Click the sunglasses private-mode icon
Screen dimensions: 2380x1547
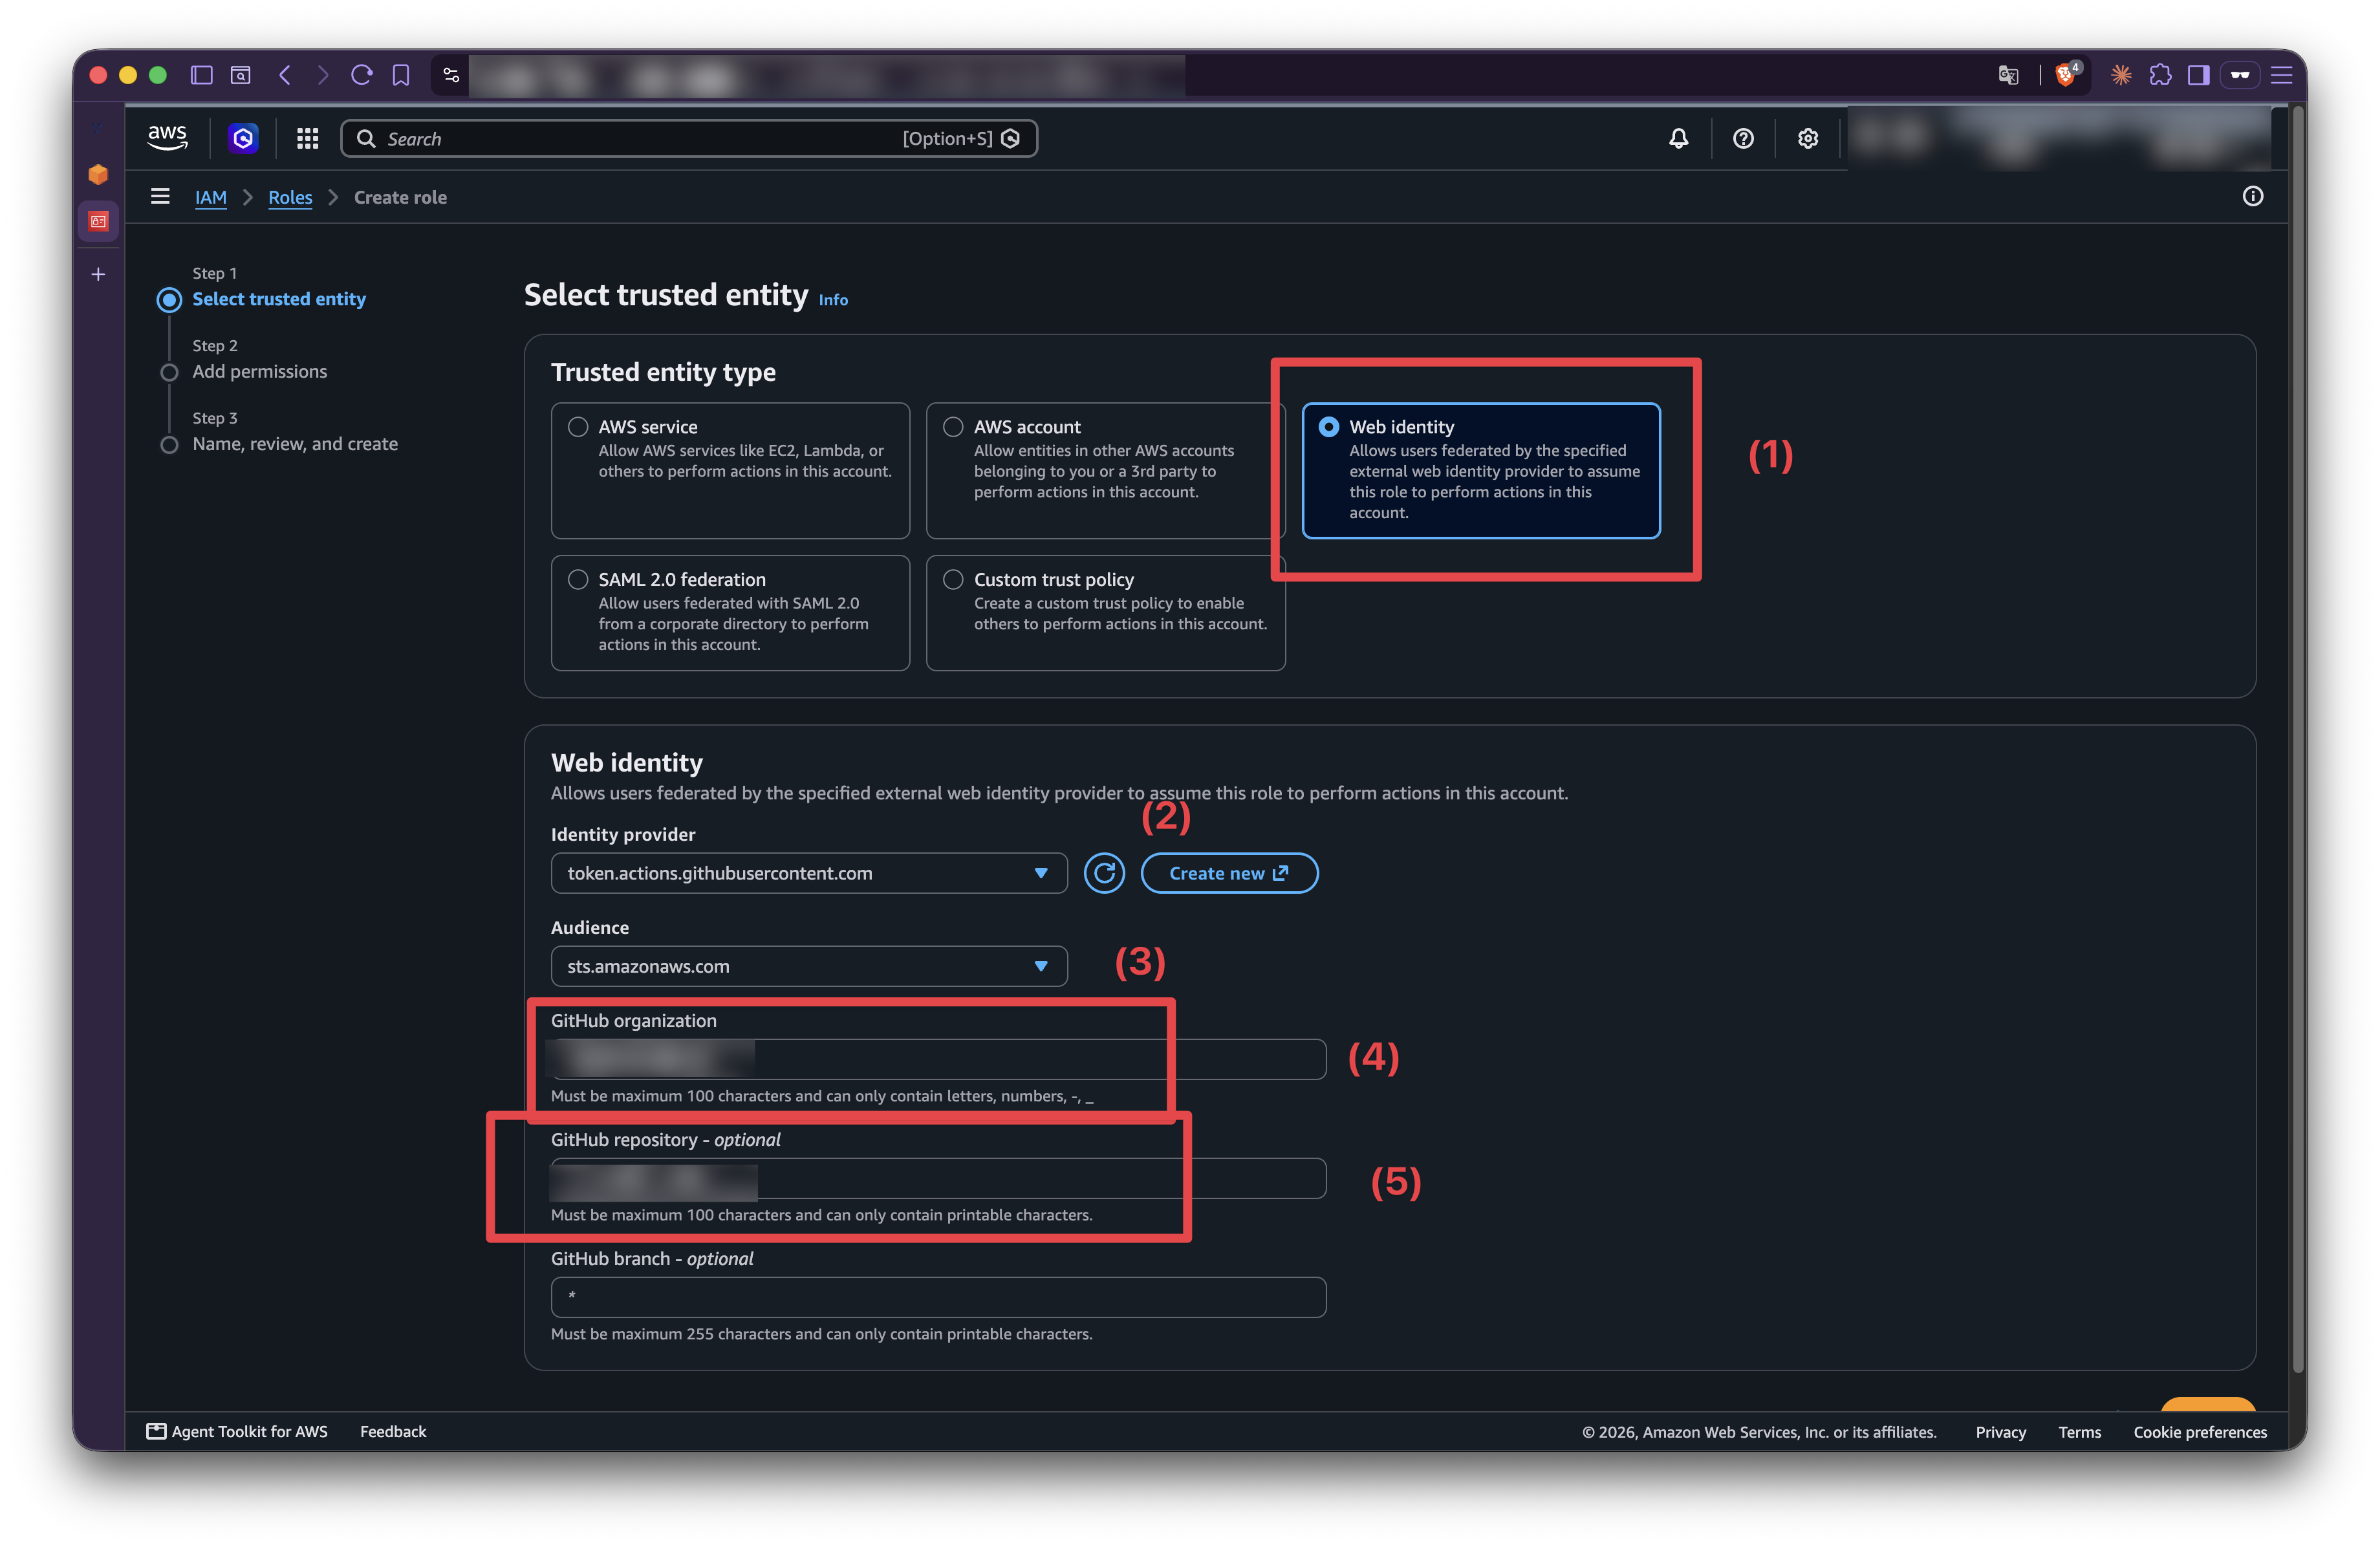pyautogui.click(x=2240, y=75)
